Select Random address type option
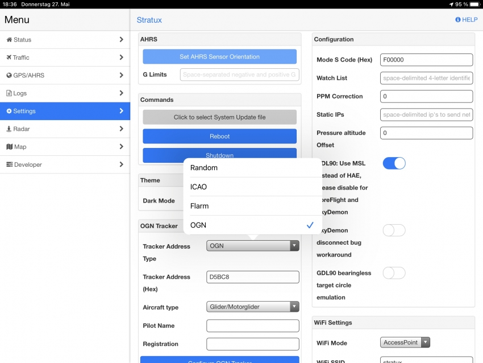The height and width of the screenshot is (363, 483). point(253,168)
